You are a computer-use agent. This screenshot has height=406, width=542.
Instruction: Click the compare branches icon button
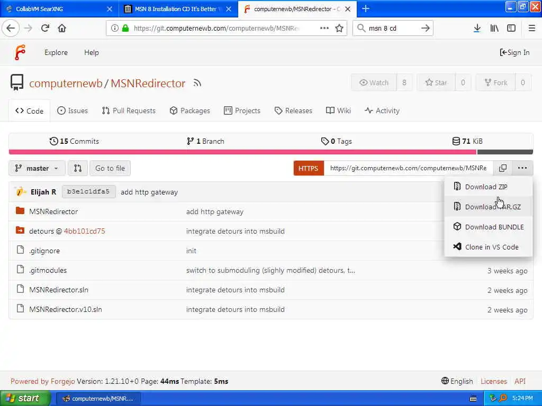(78, 168)
